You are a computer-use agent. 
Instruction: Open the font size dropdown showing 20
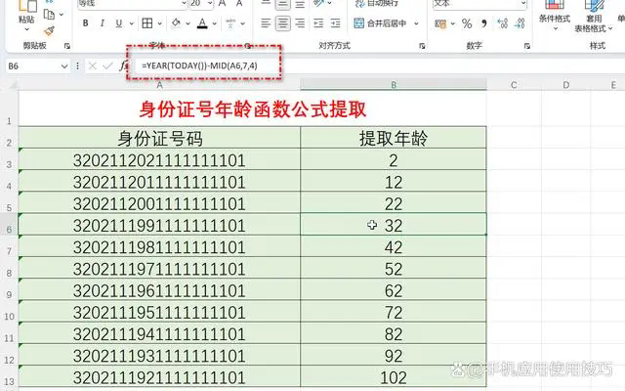(208, 4)
